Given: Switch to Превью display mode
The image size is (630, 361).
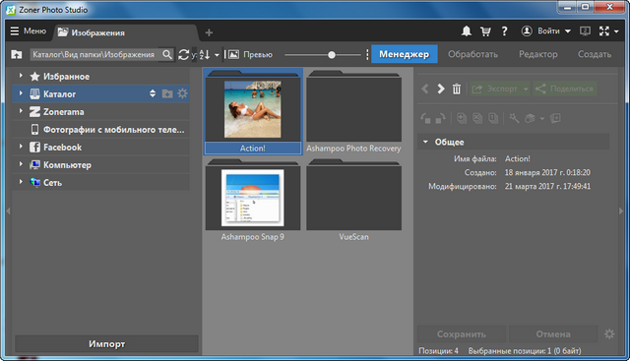Looking at the screenshot, I should pyautogui.click(x=251, y=55).
